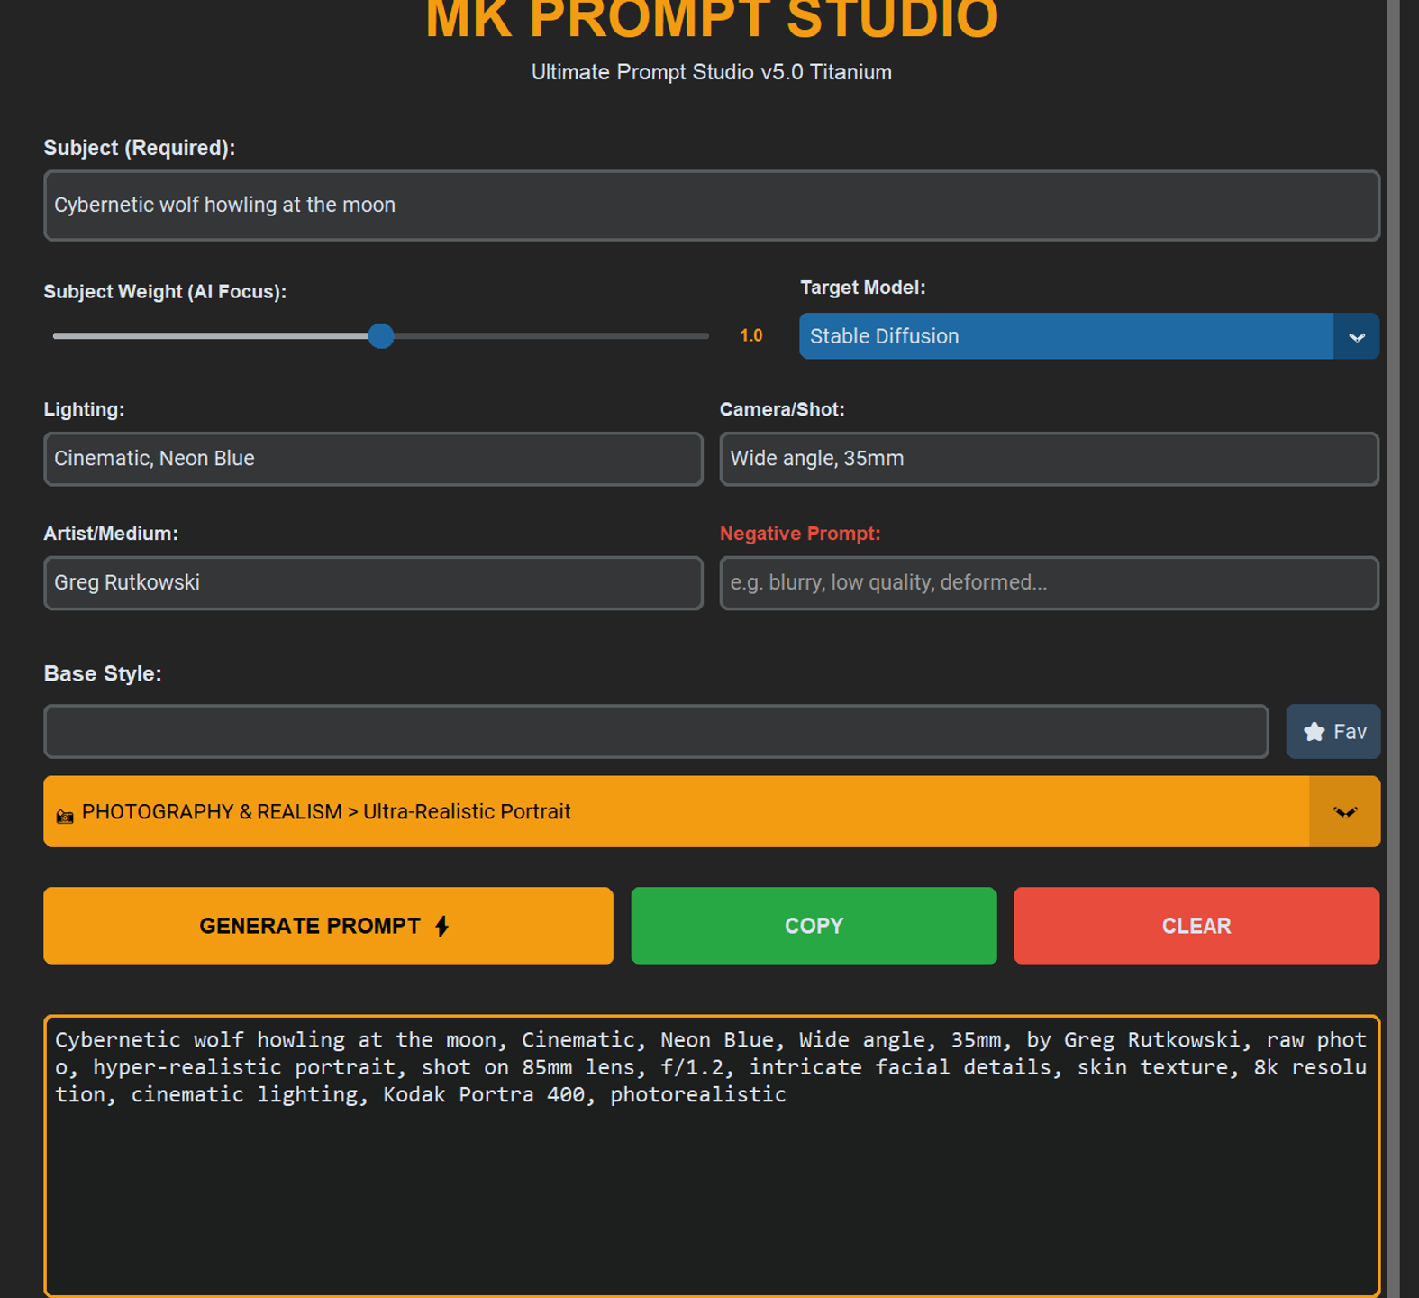The height and width of the screenshot is (1298, 1419).
Task: Click the Subject Weight (AI Focus) label
Action: coord(165,292)
